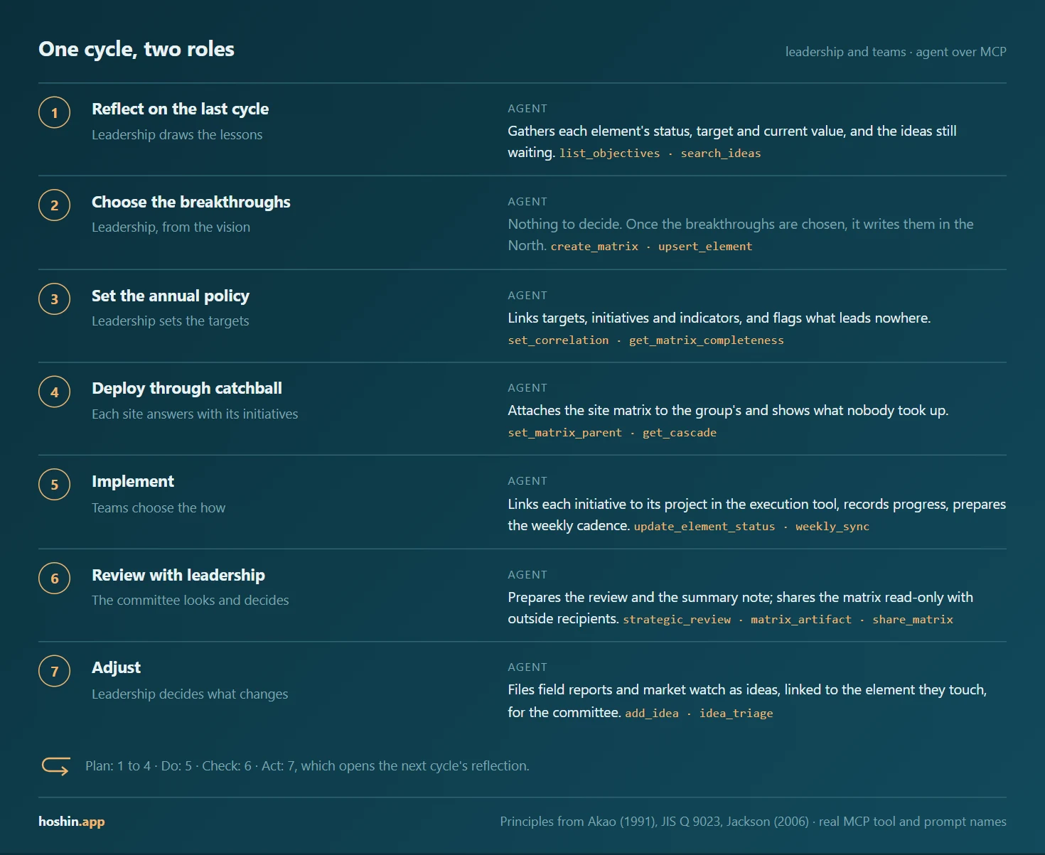1045x855 pixels.
Task: Click get_matrix_completeness tool name
Action: (706, 340)
